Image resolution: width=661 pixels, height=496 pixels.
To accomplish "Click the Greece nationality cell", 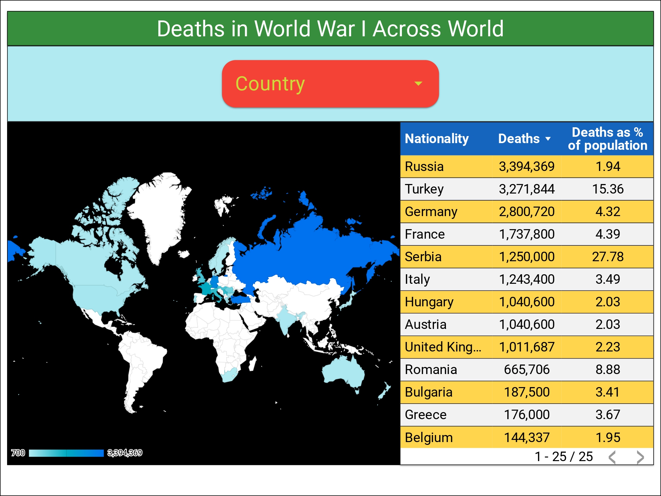I will 426,415.
